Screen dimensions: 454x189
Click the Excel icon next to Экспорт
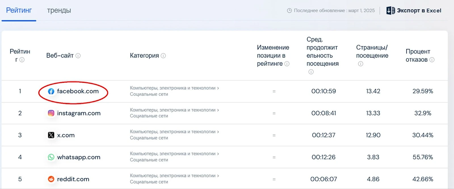[391, 10]
